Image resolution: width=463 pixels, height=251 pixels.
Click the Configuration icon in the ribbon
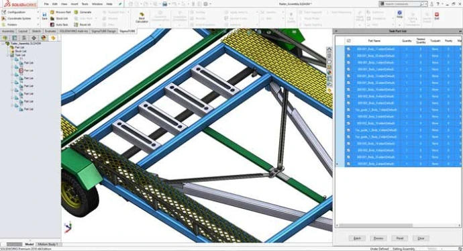coord(4,12)
